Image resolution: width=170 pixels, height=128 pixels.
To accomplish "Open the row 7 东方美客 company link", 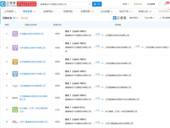I will 33,110.
